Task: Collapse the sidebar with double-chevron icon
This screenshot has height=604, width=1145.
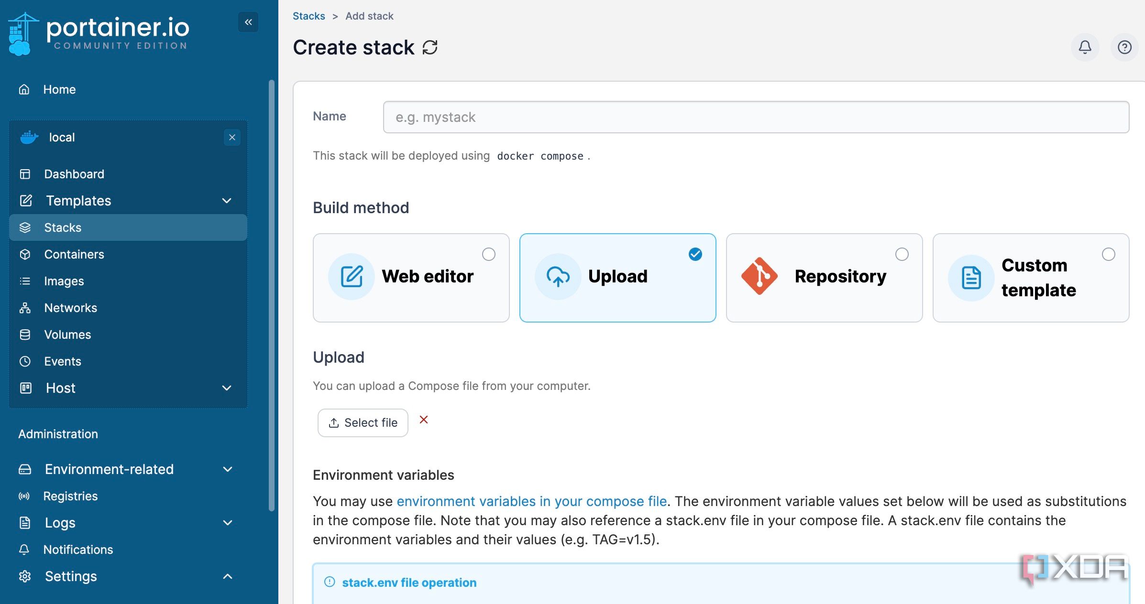Action: (248, 22)
